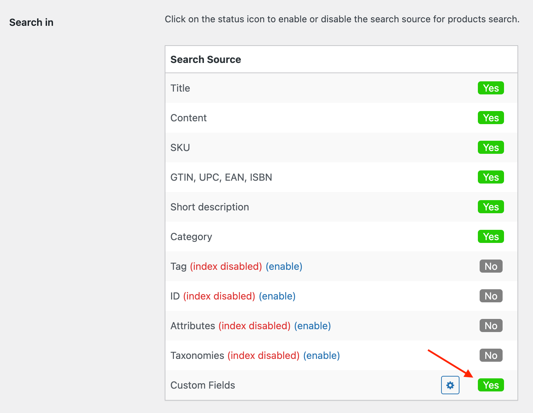Click '(index disabled)' text in Attributes row

coord(254,326)
